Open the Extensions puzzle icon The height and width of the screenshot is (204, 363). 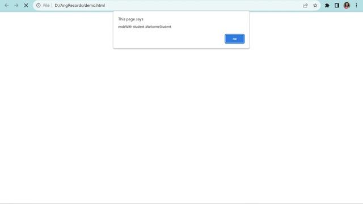tap(327, 5)
